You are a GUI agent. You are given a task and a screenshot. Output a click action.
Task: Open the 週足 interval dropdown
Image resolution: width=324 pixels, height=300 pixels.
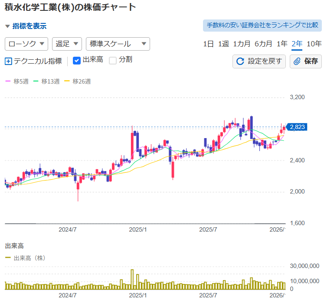pyautogui.click(x=67, y=44)
